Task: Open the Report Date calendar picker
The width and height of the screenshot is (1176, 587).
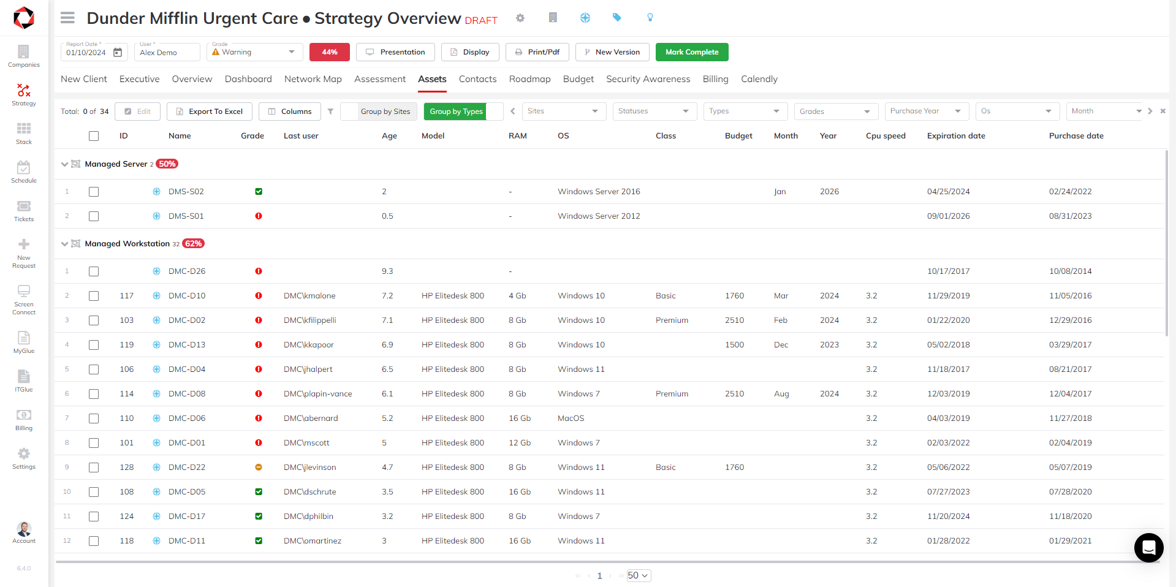Action: [x=118, y=53]
